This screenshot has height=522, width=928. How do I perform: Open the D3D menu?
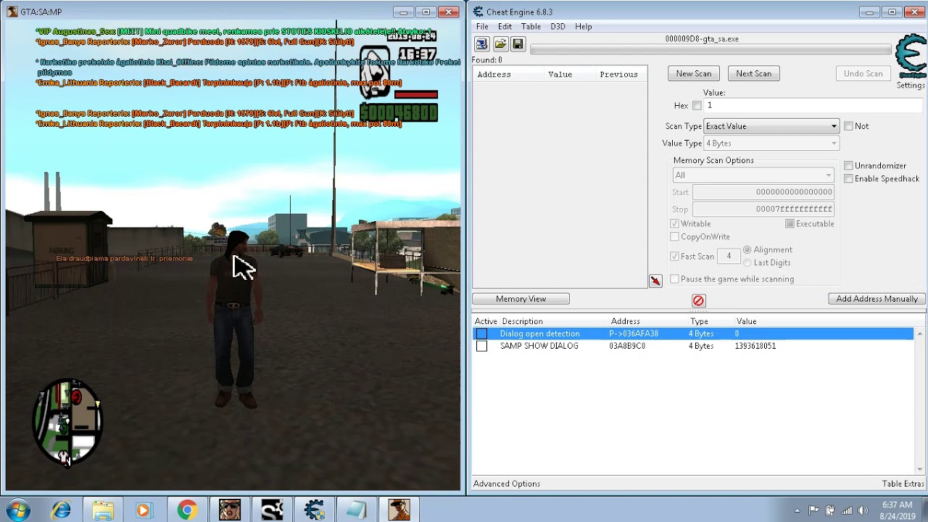click(558, 26)
